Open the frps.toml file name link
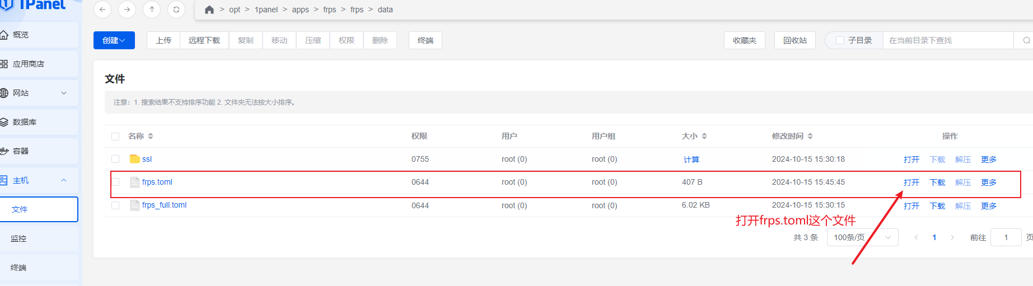 point(157,182)
